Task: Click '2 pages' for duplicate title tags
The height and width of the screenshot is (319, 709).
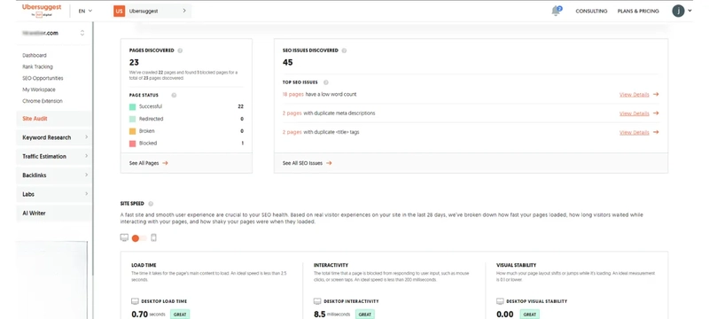Action: [292, 132]
